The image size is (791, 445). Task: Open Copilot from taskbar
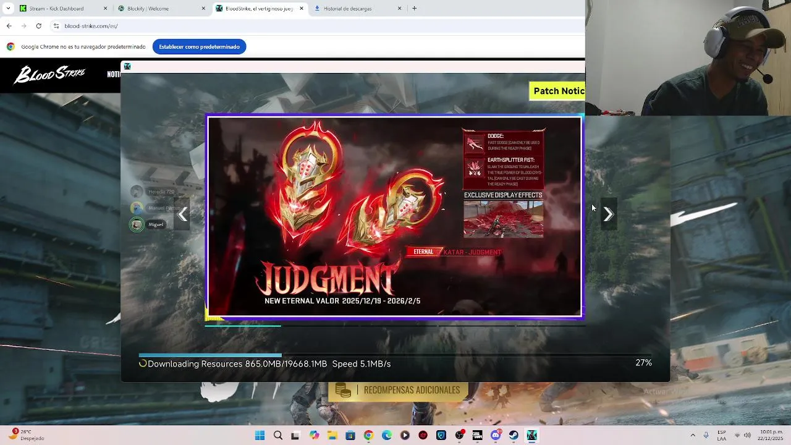tap(315, 435)
